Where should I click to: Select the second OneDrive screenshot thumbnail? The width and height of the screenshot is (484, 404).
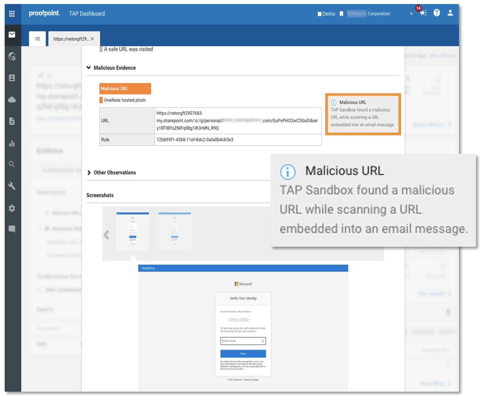click(x=174, y=230)
